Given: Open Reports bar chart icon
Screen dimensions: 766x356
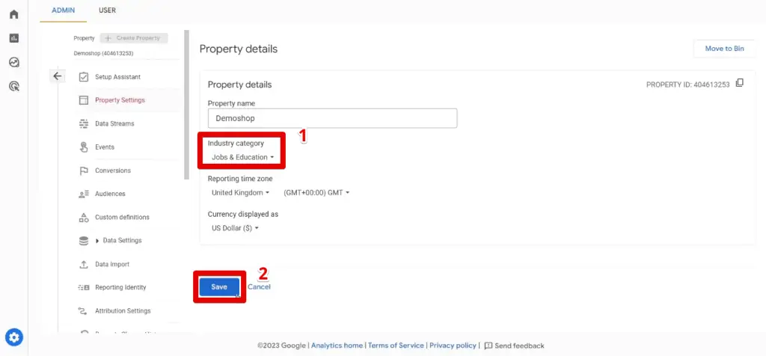Looking at the screenshot, I should pyautogui.click(x=13, y=38).
